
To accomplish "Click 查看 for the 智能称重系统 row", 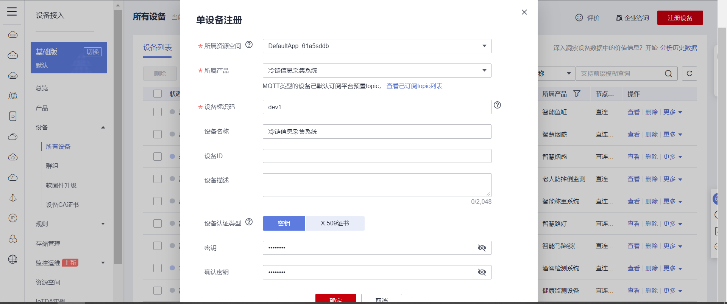I will (633, 202).
